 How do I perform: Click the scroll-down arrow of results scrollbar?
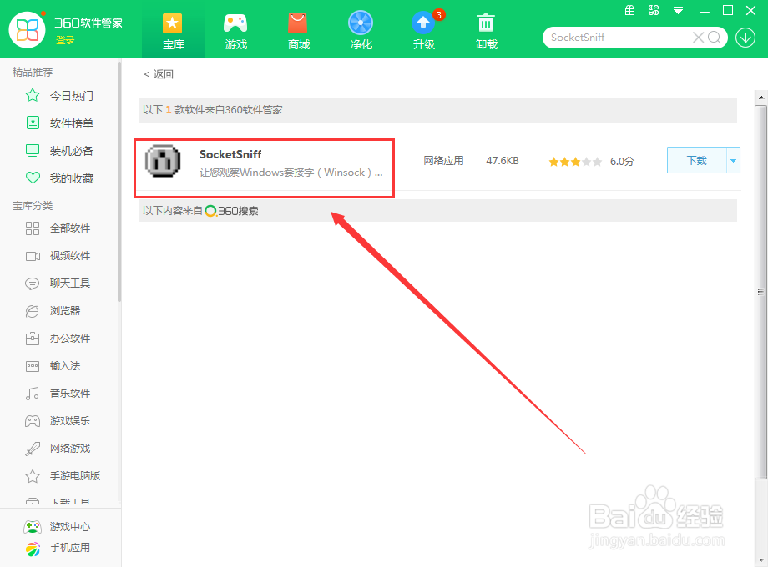(761, 559)
